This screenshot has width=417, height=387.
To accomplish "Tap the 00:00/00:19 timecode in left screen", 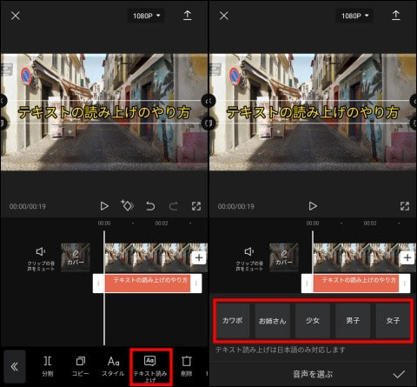I will coord(28,206).
